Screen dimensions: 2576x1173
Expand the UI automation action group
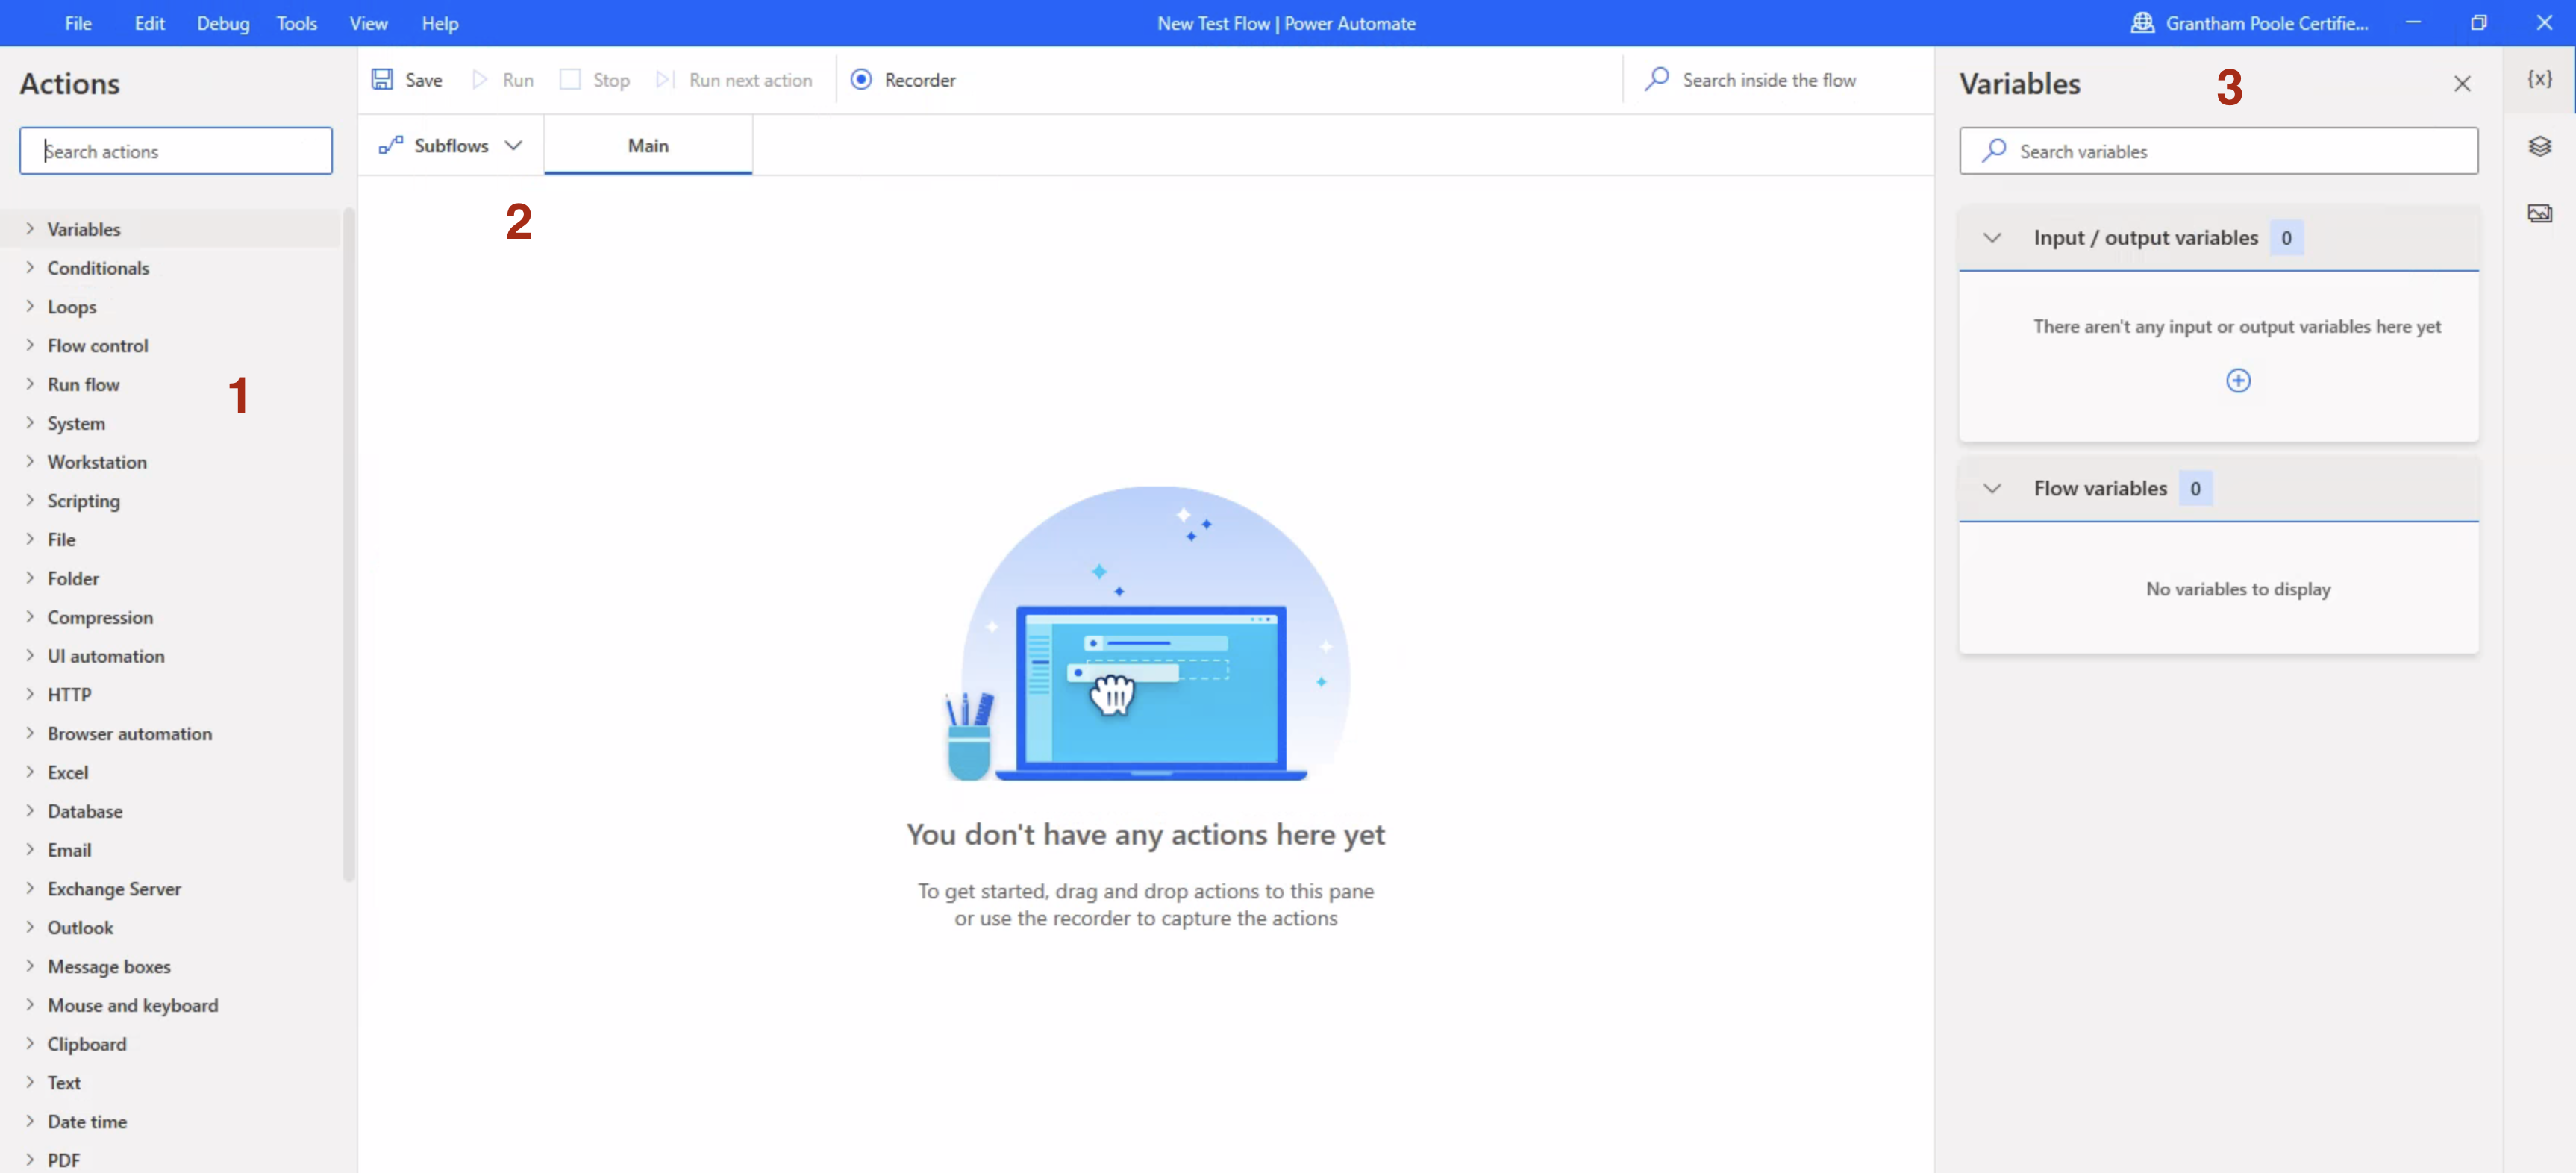point(30,655)
